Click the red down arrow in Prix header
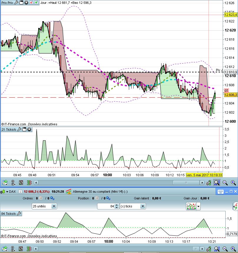 point(31,3)
